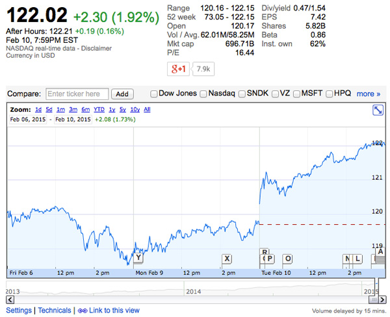Click the Google +1 button

(x=178, y=69)
